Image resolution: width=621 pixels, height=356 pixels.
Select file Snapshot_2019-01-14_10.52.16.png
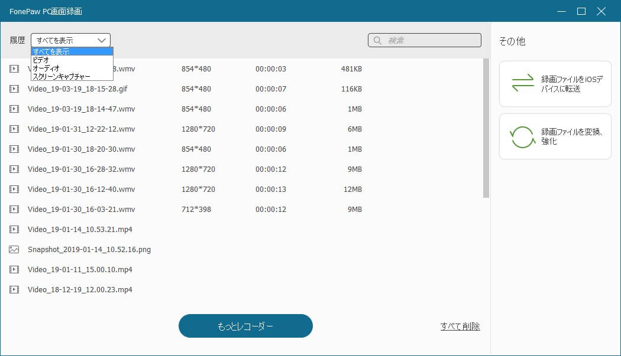point(89,250)
